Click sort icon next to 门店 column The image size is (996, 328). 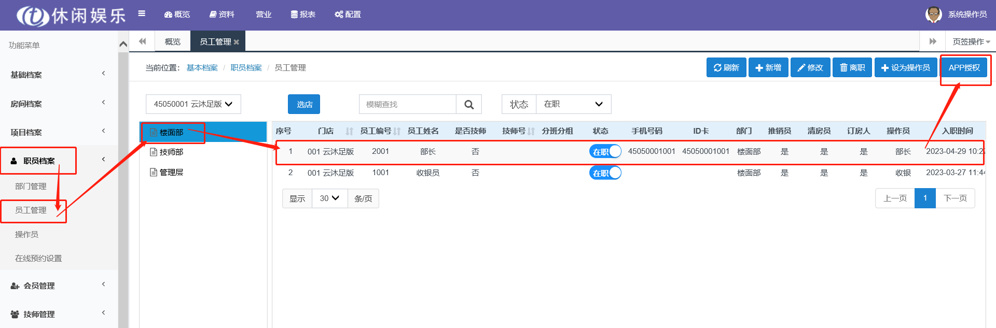pos(349,131)
